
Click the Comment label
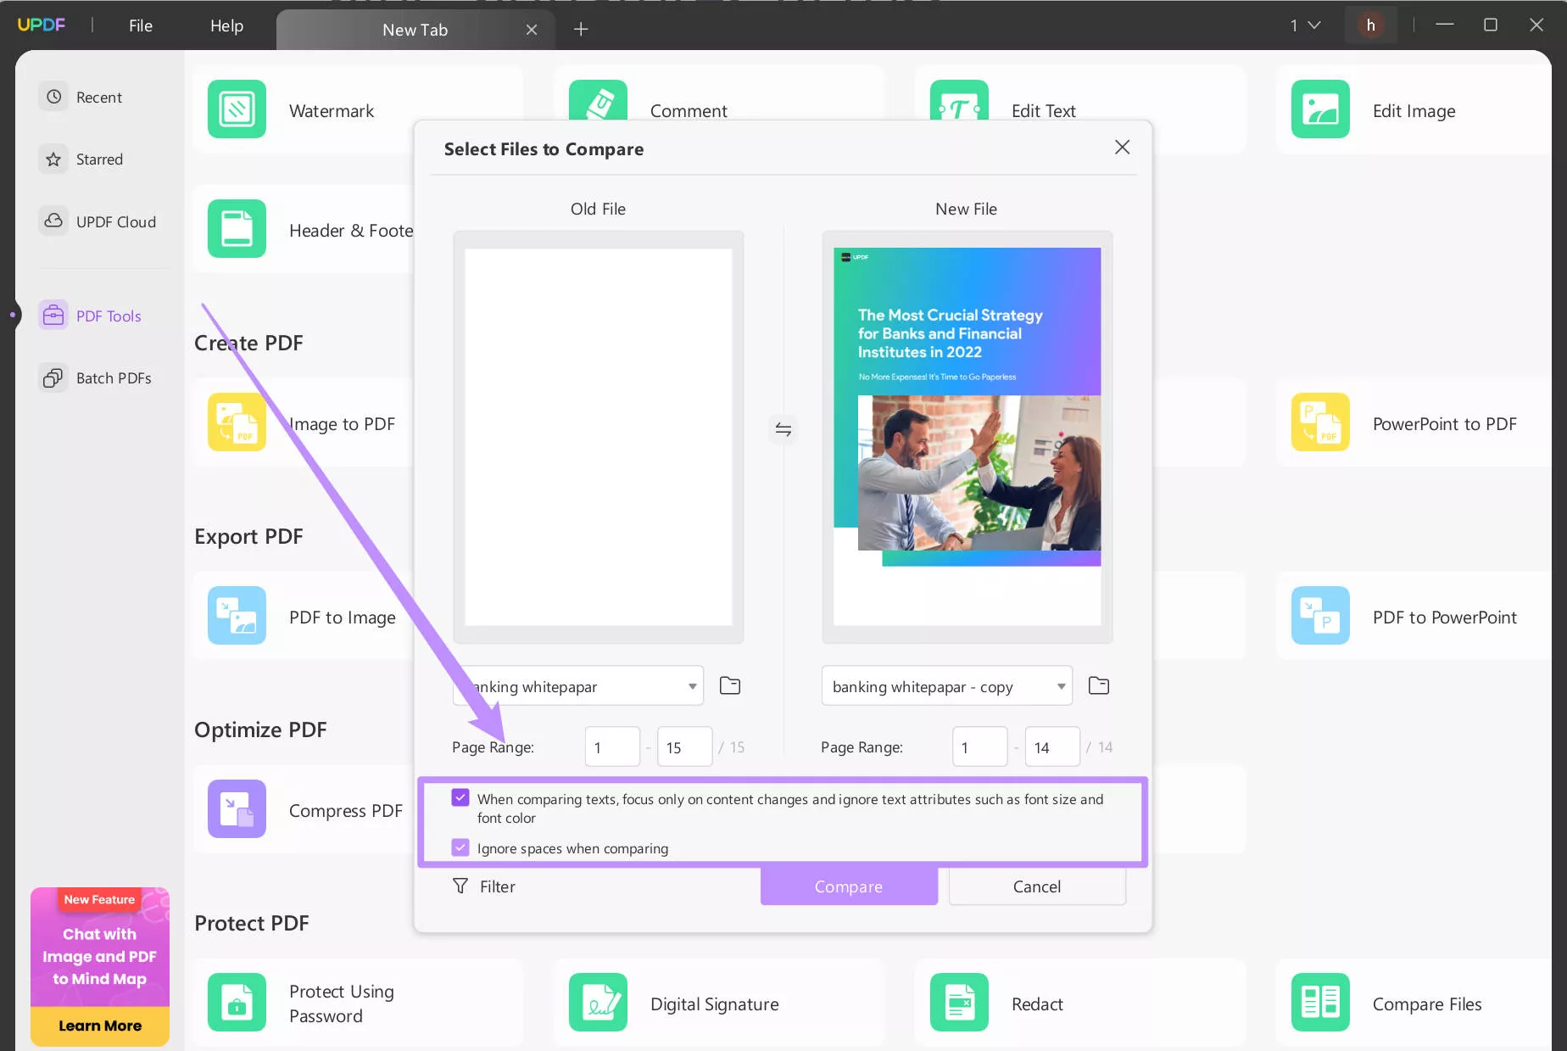click(689, 111)
